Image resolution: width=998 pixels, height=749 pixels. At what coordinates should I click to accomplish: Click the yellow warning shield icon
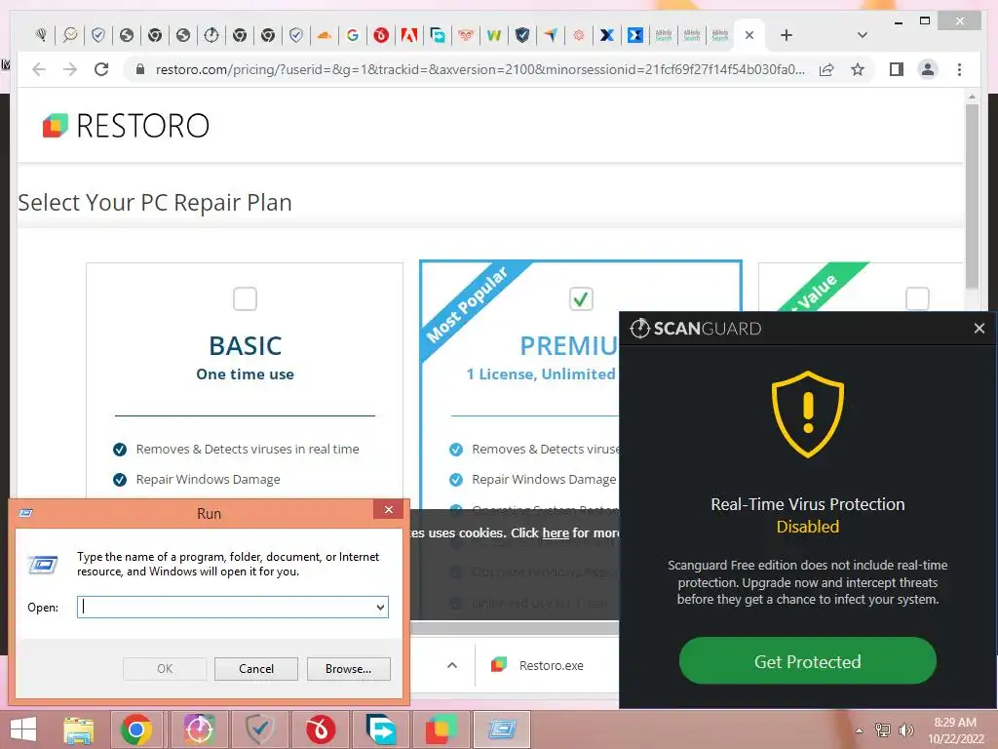808,414
